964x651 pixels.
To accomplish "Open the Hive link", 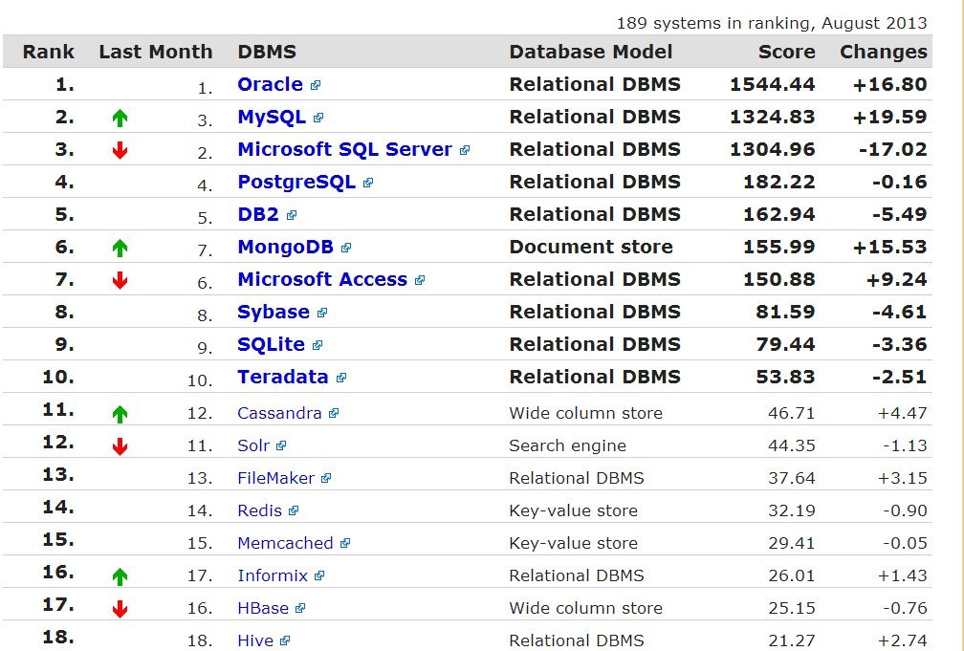I will 255,640.
